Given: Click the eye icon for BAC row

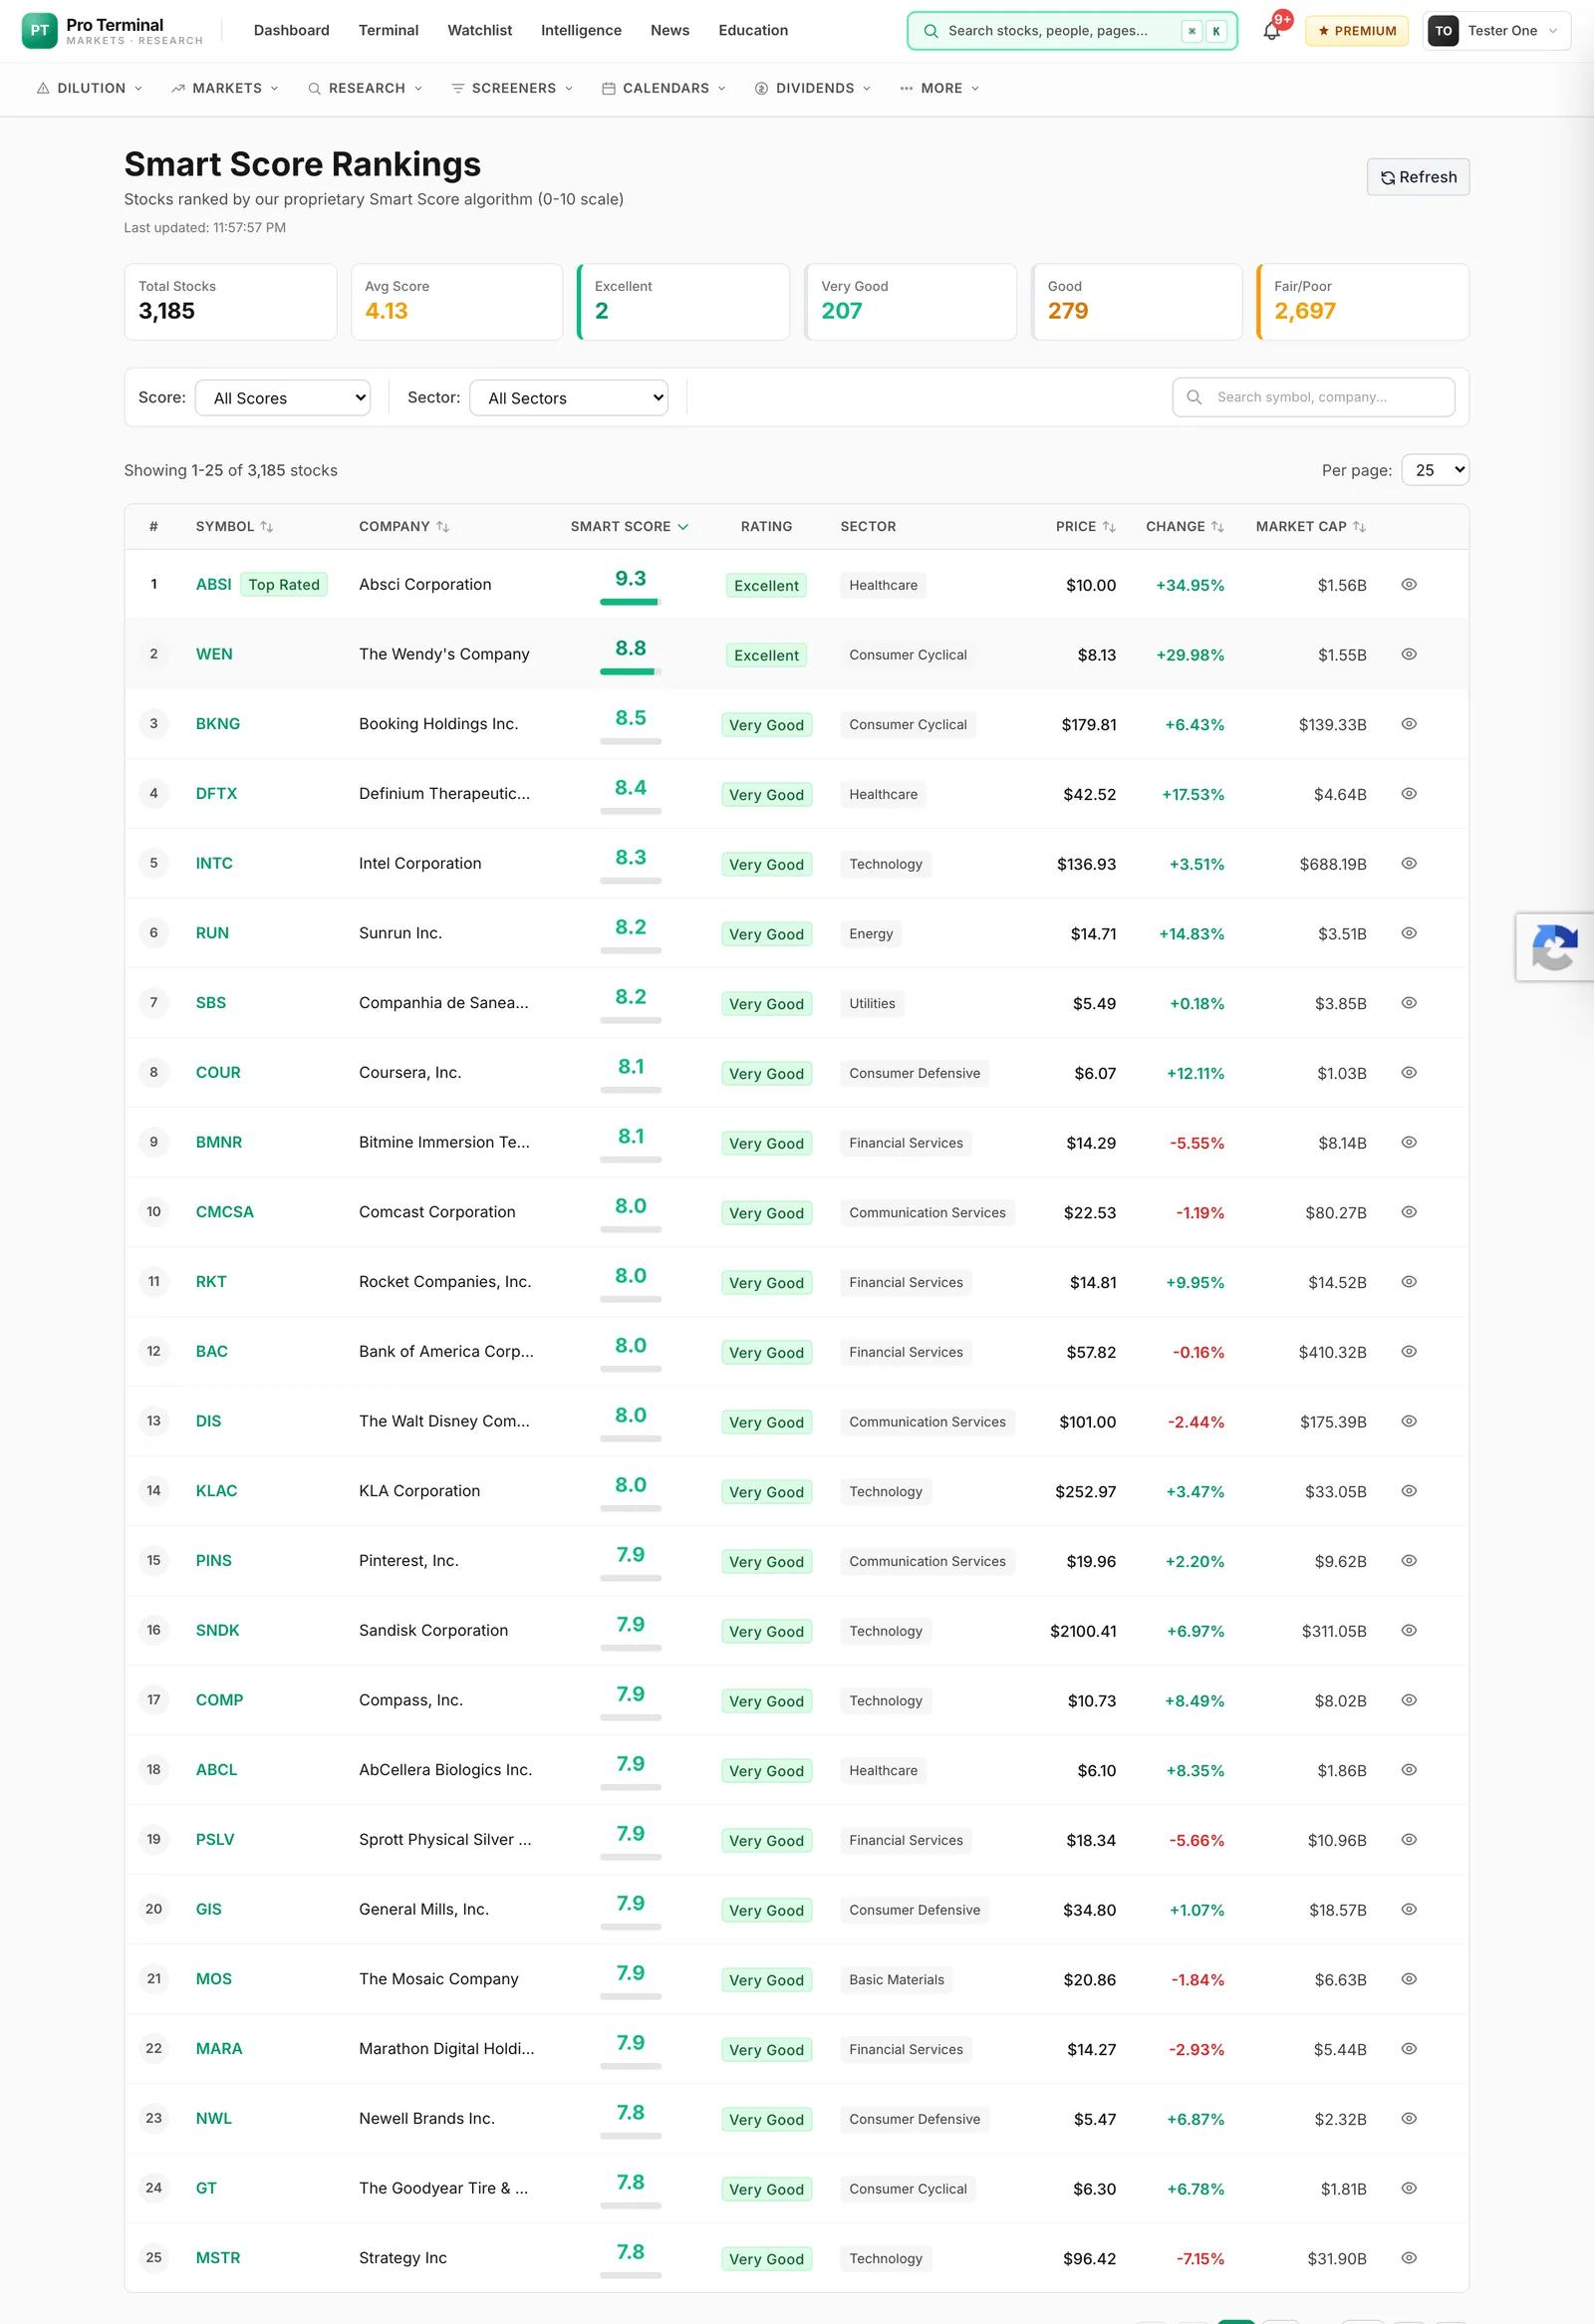Looking at the screenshot, I should click(1408, 1351).
